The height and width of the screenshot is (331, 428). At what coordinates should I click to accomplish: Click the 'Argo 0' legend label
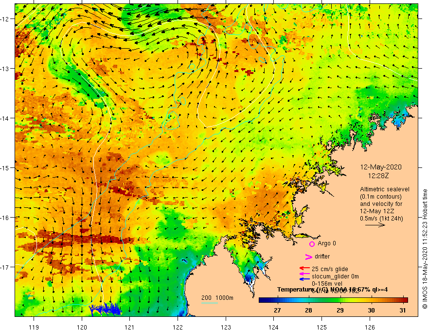tap(327, 243)
